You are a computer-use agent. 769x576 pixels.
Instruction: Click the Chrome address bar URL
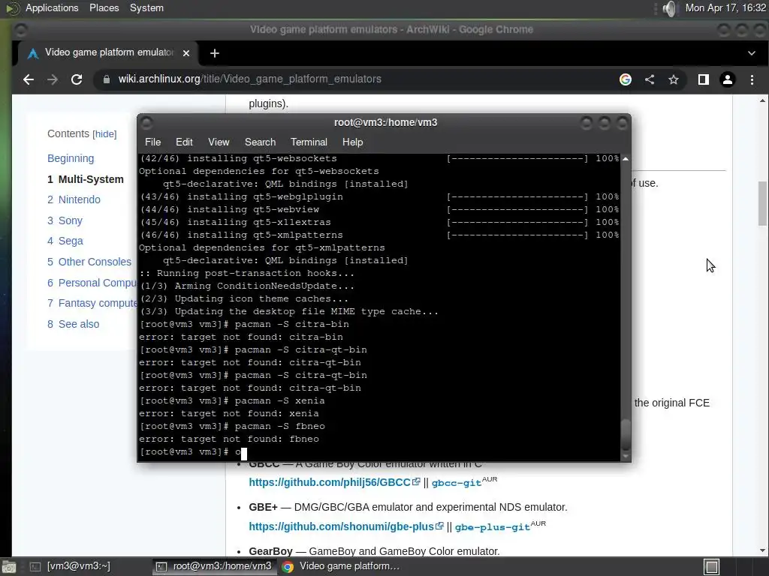[x=249, y=79]
